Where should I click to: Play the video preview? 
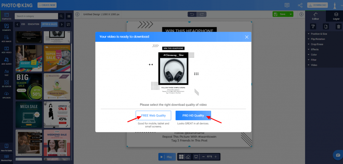167,157
